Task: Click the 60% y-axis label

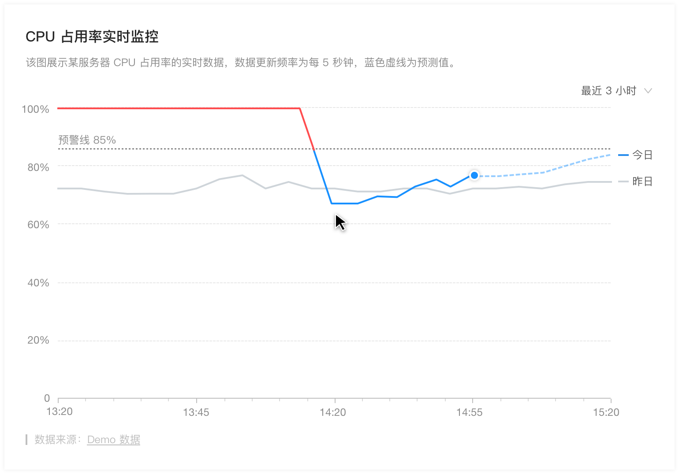Action: tap(38, 225)
